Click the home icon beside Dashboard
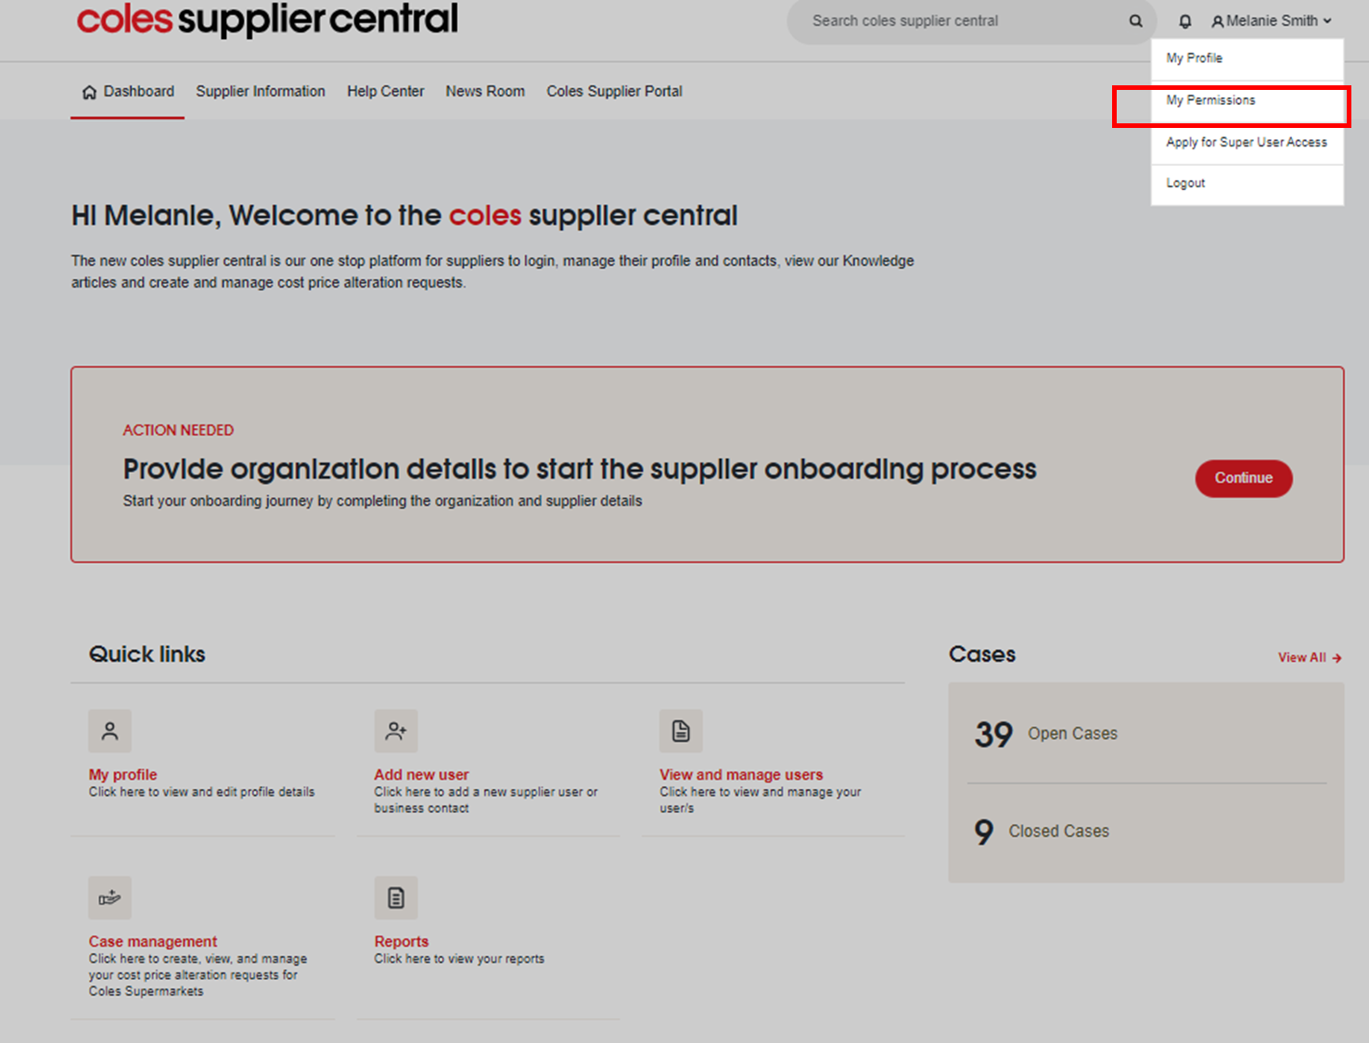Viewport: 1369px width, 1043px height. tap(89, 91)
